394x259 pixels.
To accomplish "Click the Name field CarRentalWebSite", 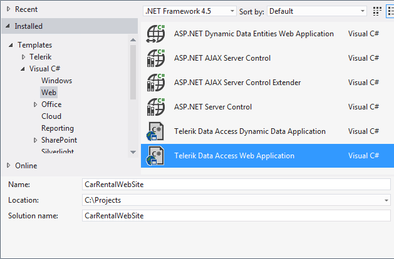I will tap(236, 185).
